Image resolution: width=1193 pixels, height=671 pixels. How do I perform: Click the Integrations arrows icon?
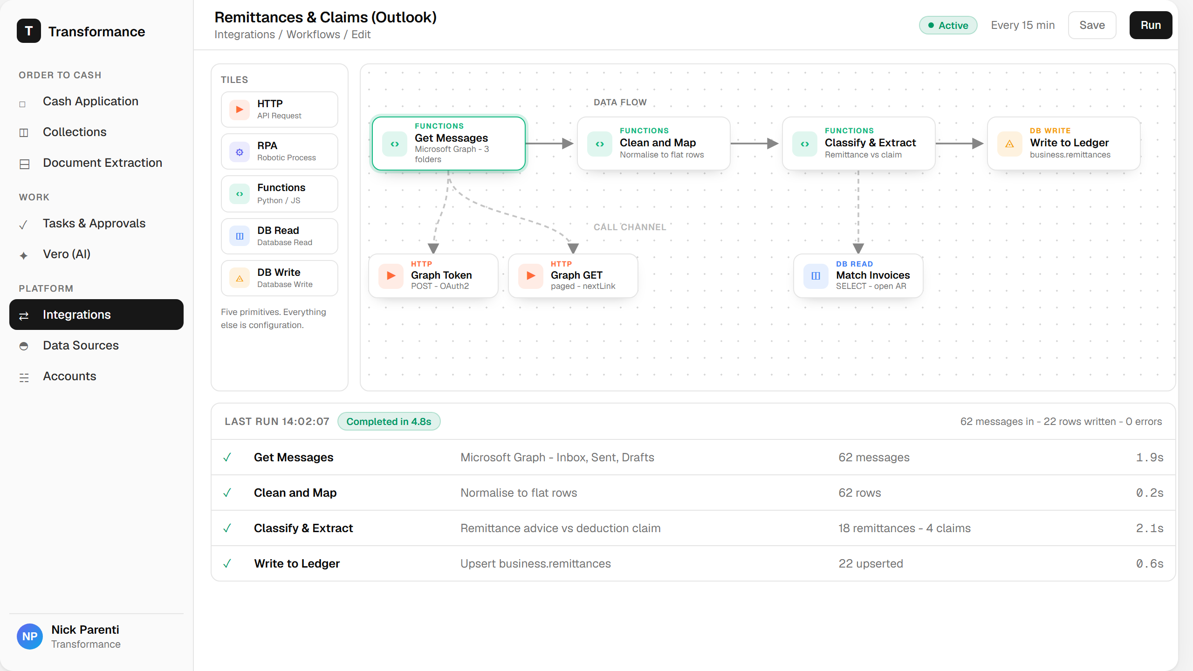24,316
